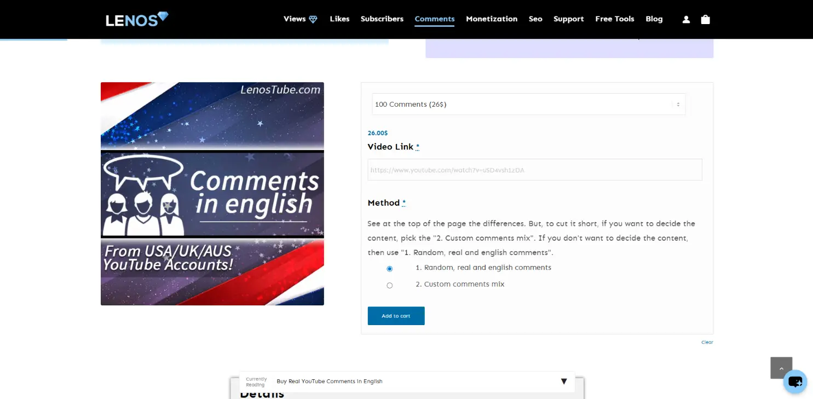Click the 26.00$ price text

pyautogui.click(x=378, y=132)
